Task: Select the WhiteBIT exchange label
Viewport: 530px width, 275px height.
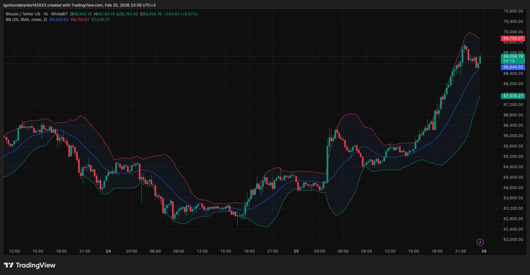Action: (x=61, y=14)
